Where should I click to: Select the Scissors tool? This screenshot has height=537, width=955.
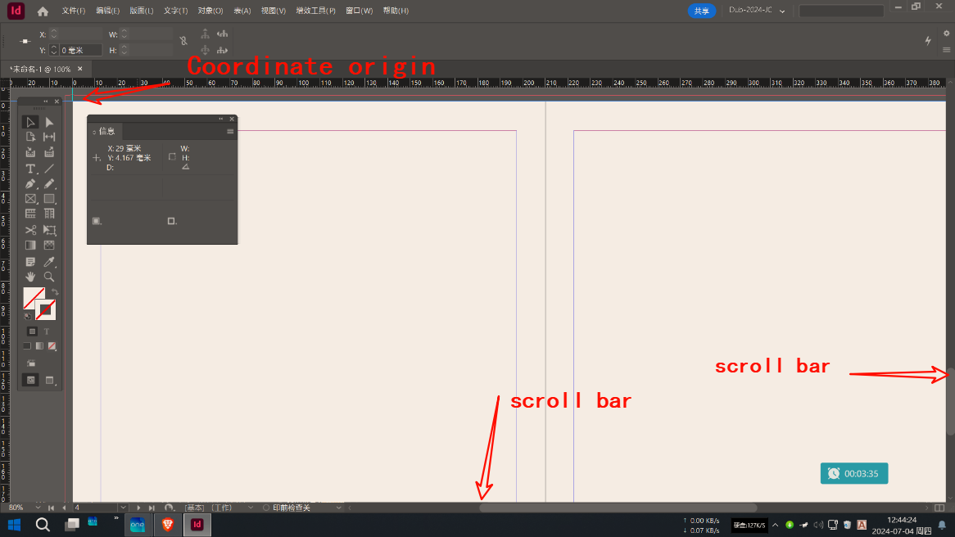coord(30,230)
